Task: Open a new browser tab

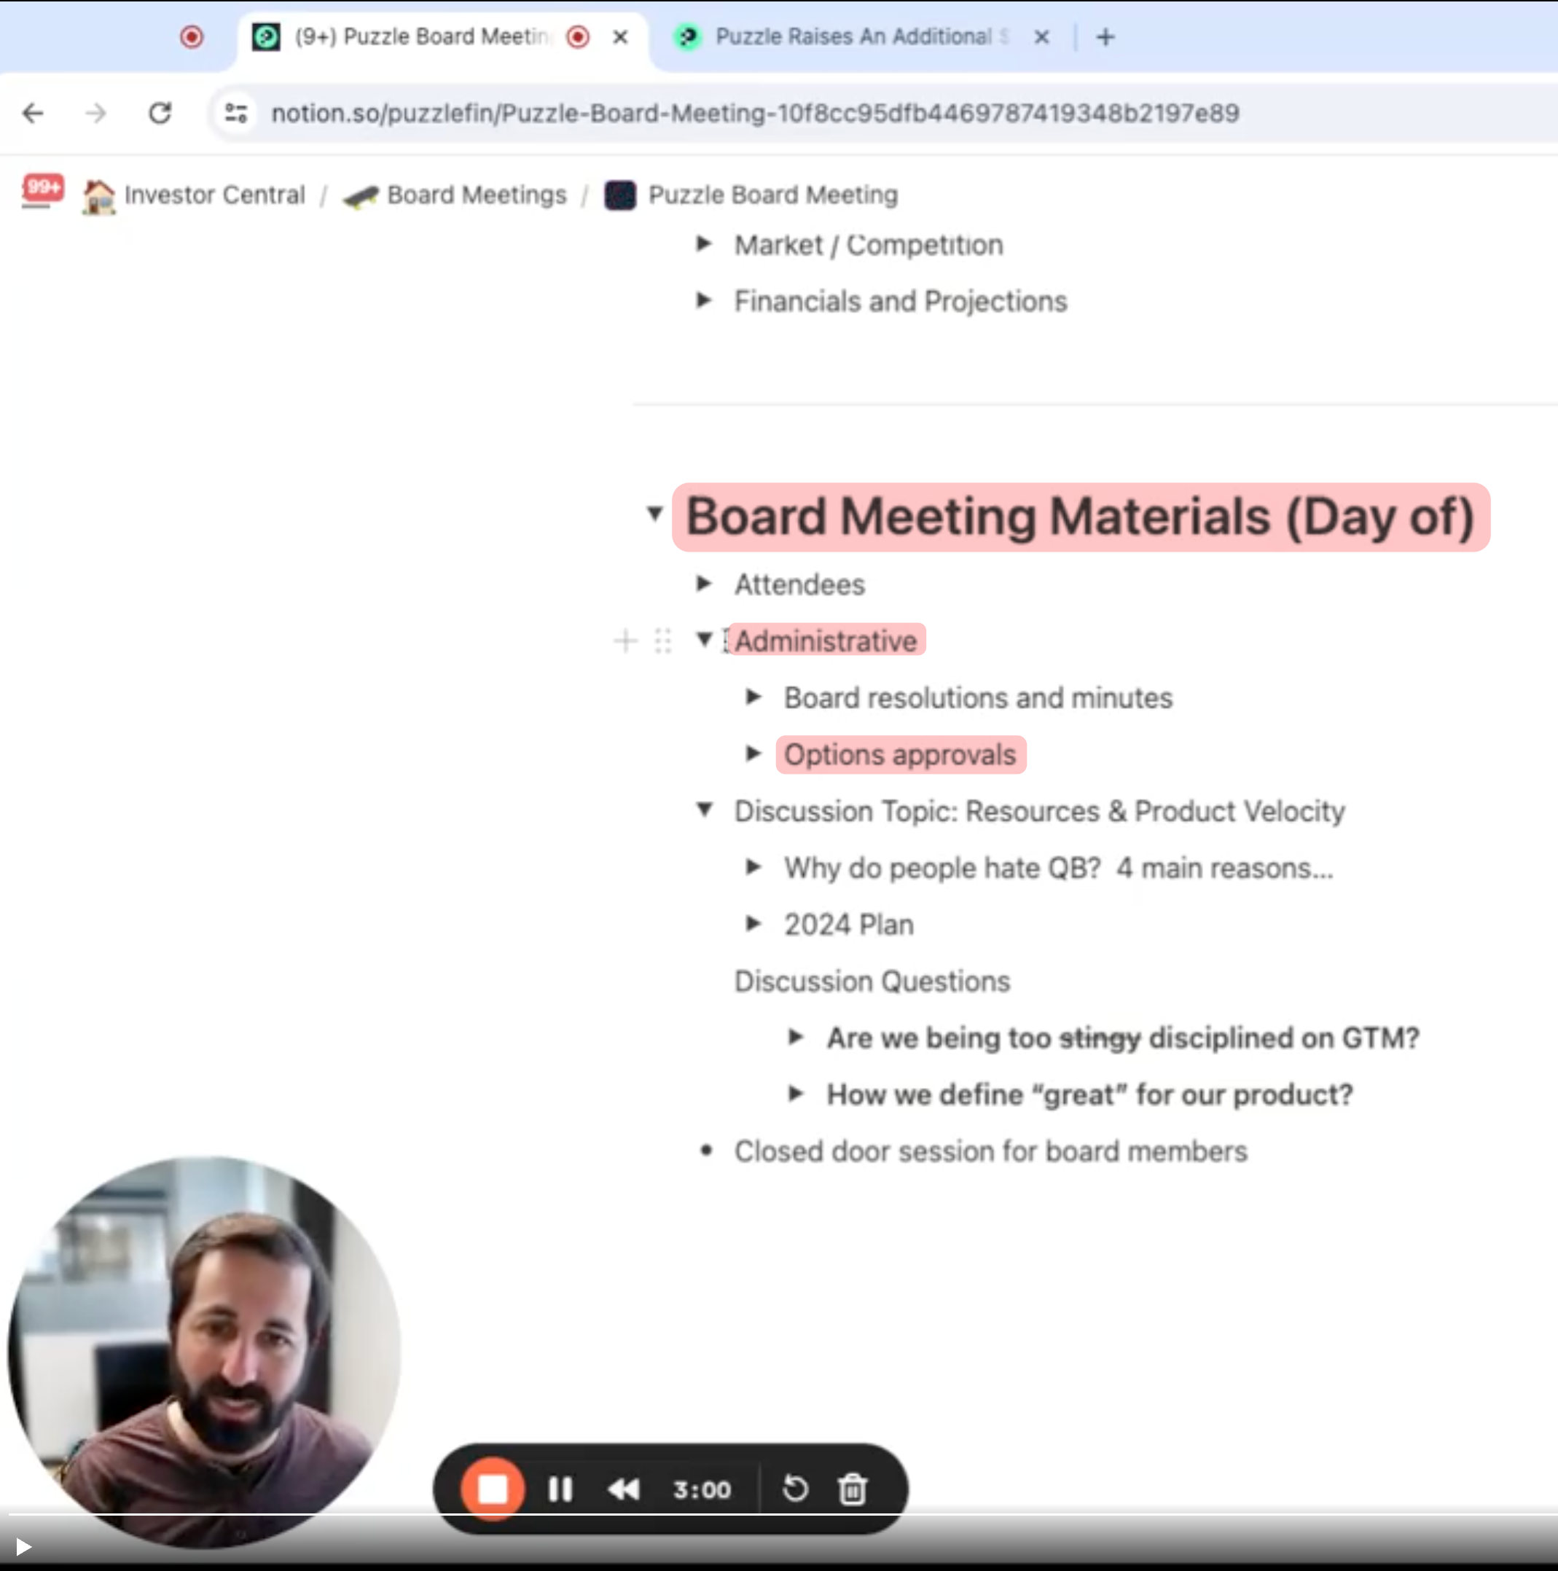Action: [x=1105, y=36]
